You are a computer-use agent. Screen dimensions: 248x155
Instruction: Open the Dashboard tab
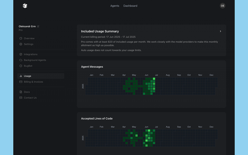pos(130,6)
